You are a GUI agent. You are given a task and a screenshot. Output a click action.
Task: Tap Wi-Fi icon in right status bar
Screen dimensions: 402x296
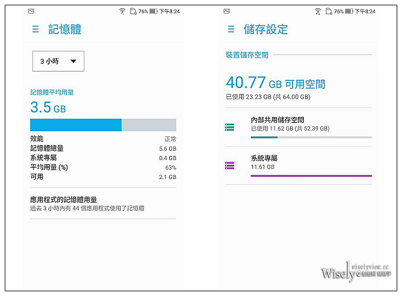coord(318,11)
